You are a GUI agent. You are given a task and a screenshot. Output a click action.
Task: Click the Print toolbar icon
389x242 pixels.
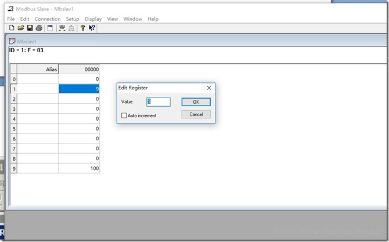click(39, 28)
